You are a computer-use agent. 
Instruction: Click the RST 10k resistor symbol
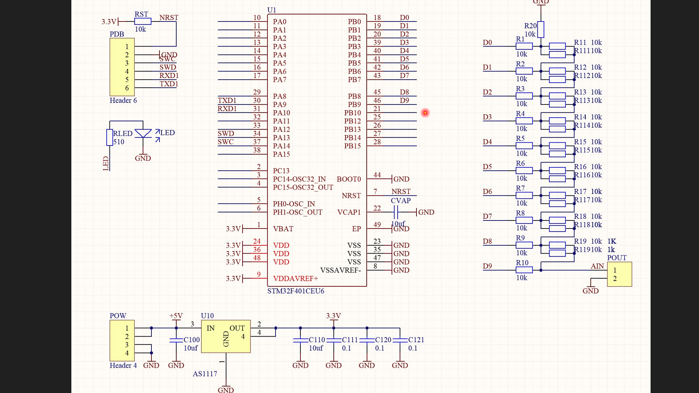(x=143, y=21)
